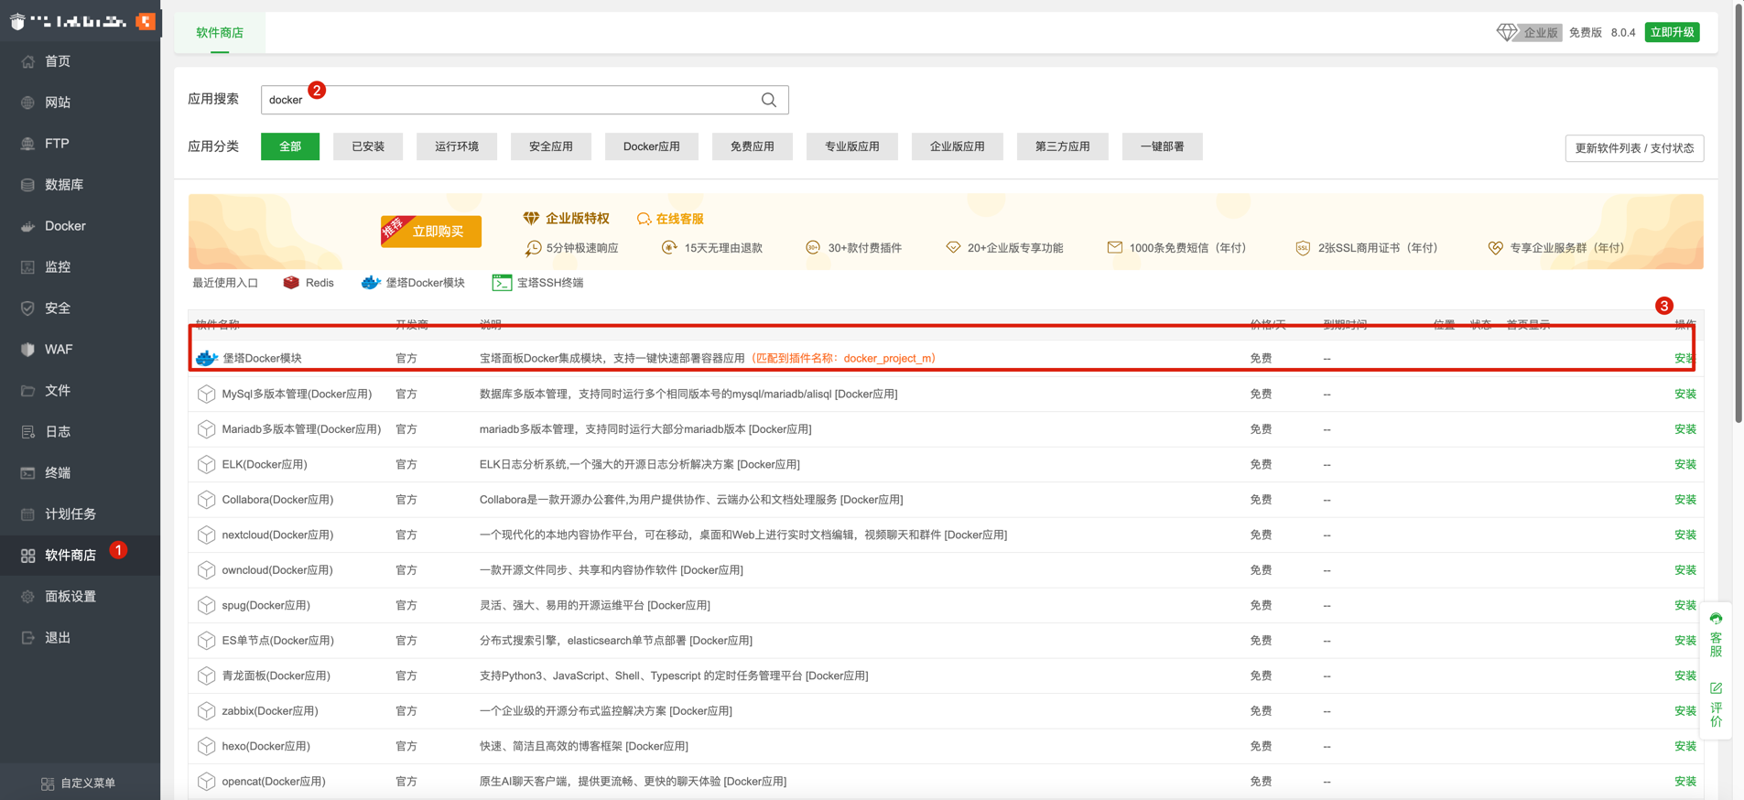The height and width of the screenshot is (800, 1744).
Task: Select the 运行环境 category filter
Action: click(x=457, y=146)
